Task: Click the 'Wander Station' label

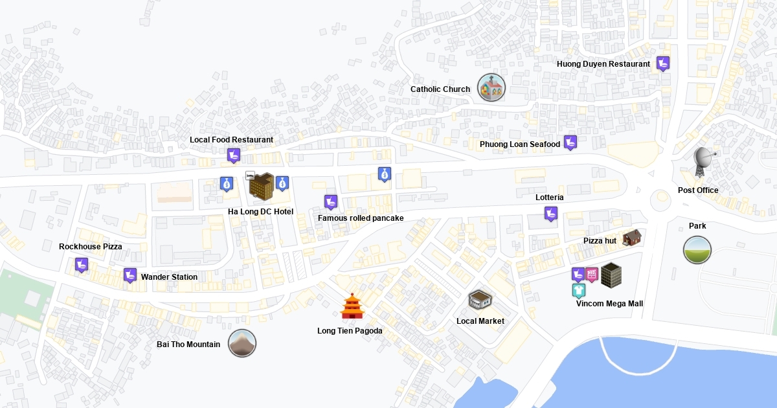Action: (169, 277)
